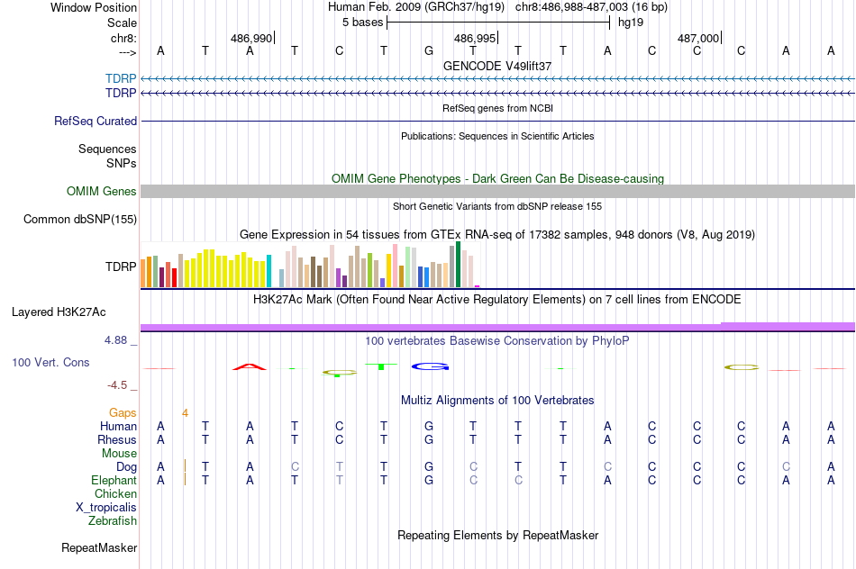Click the Common dbSNP(155) track label
Viewport: 856px width, 569px height.
tap(80, 220)
